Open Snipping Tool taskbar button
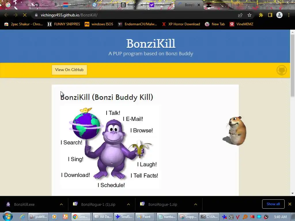Screen dimensions: 295x221 tap(188, 217)
